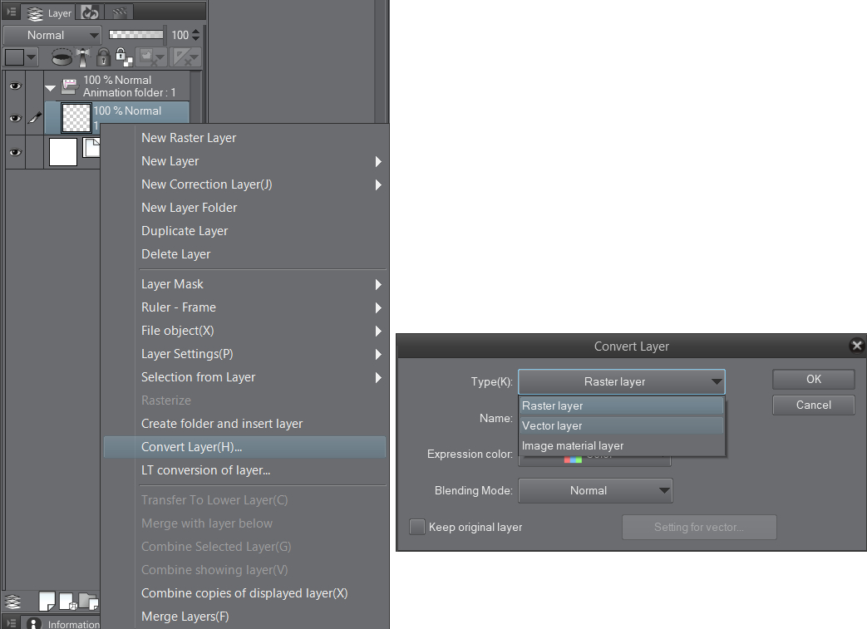Click New Raster Layer icon at panel bottom
Image resolution: width=867 pixels, height=629 pixels.
(47, 601)
